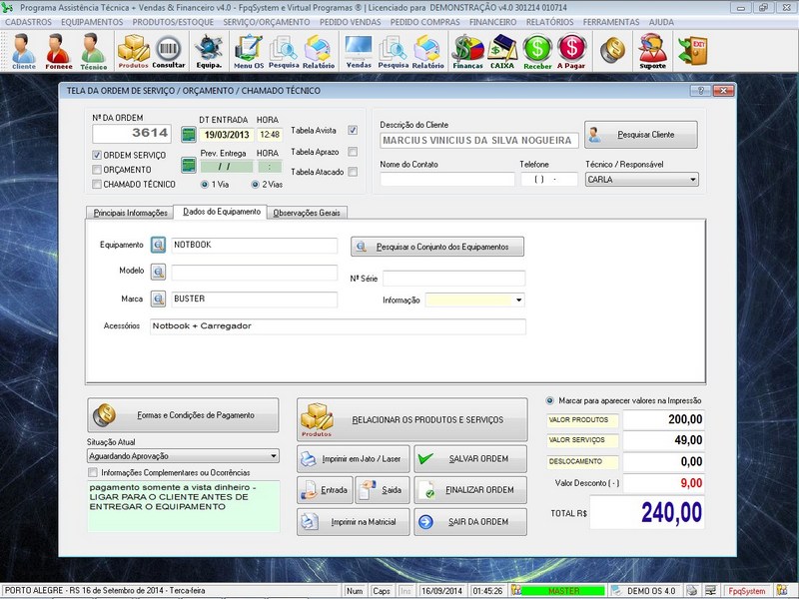The height and width of the screenshot is (599, 799).
Task: Click the Nº Série input field
Action: click(454, 279)
